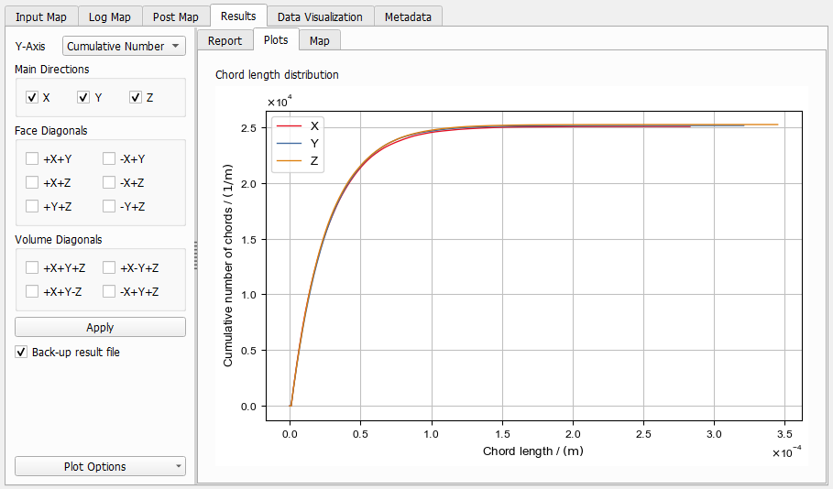Open the Data Visualization tab
Image resolution: width=833 pixels, height=489 pixels.
pos(320,17)
